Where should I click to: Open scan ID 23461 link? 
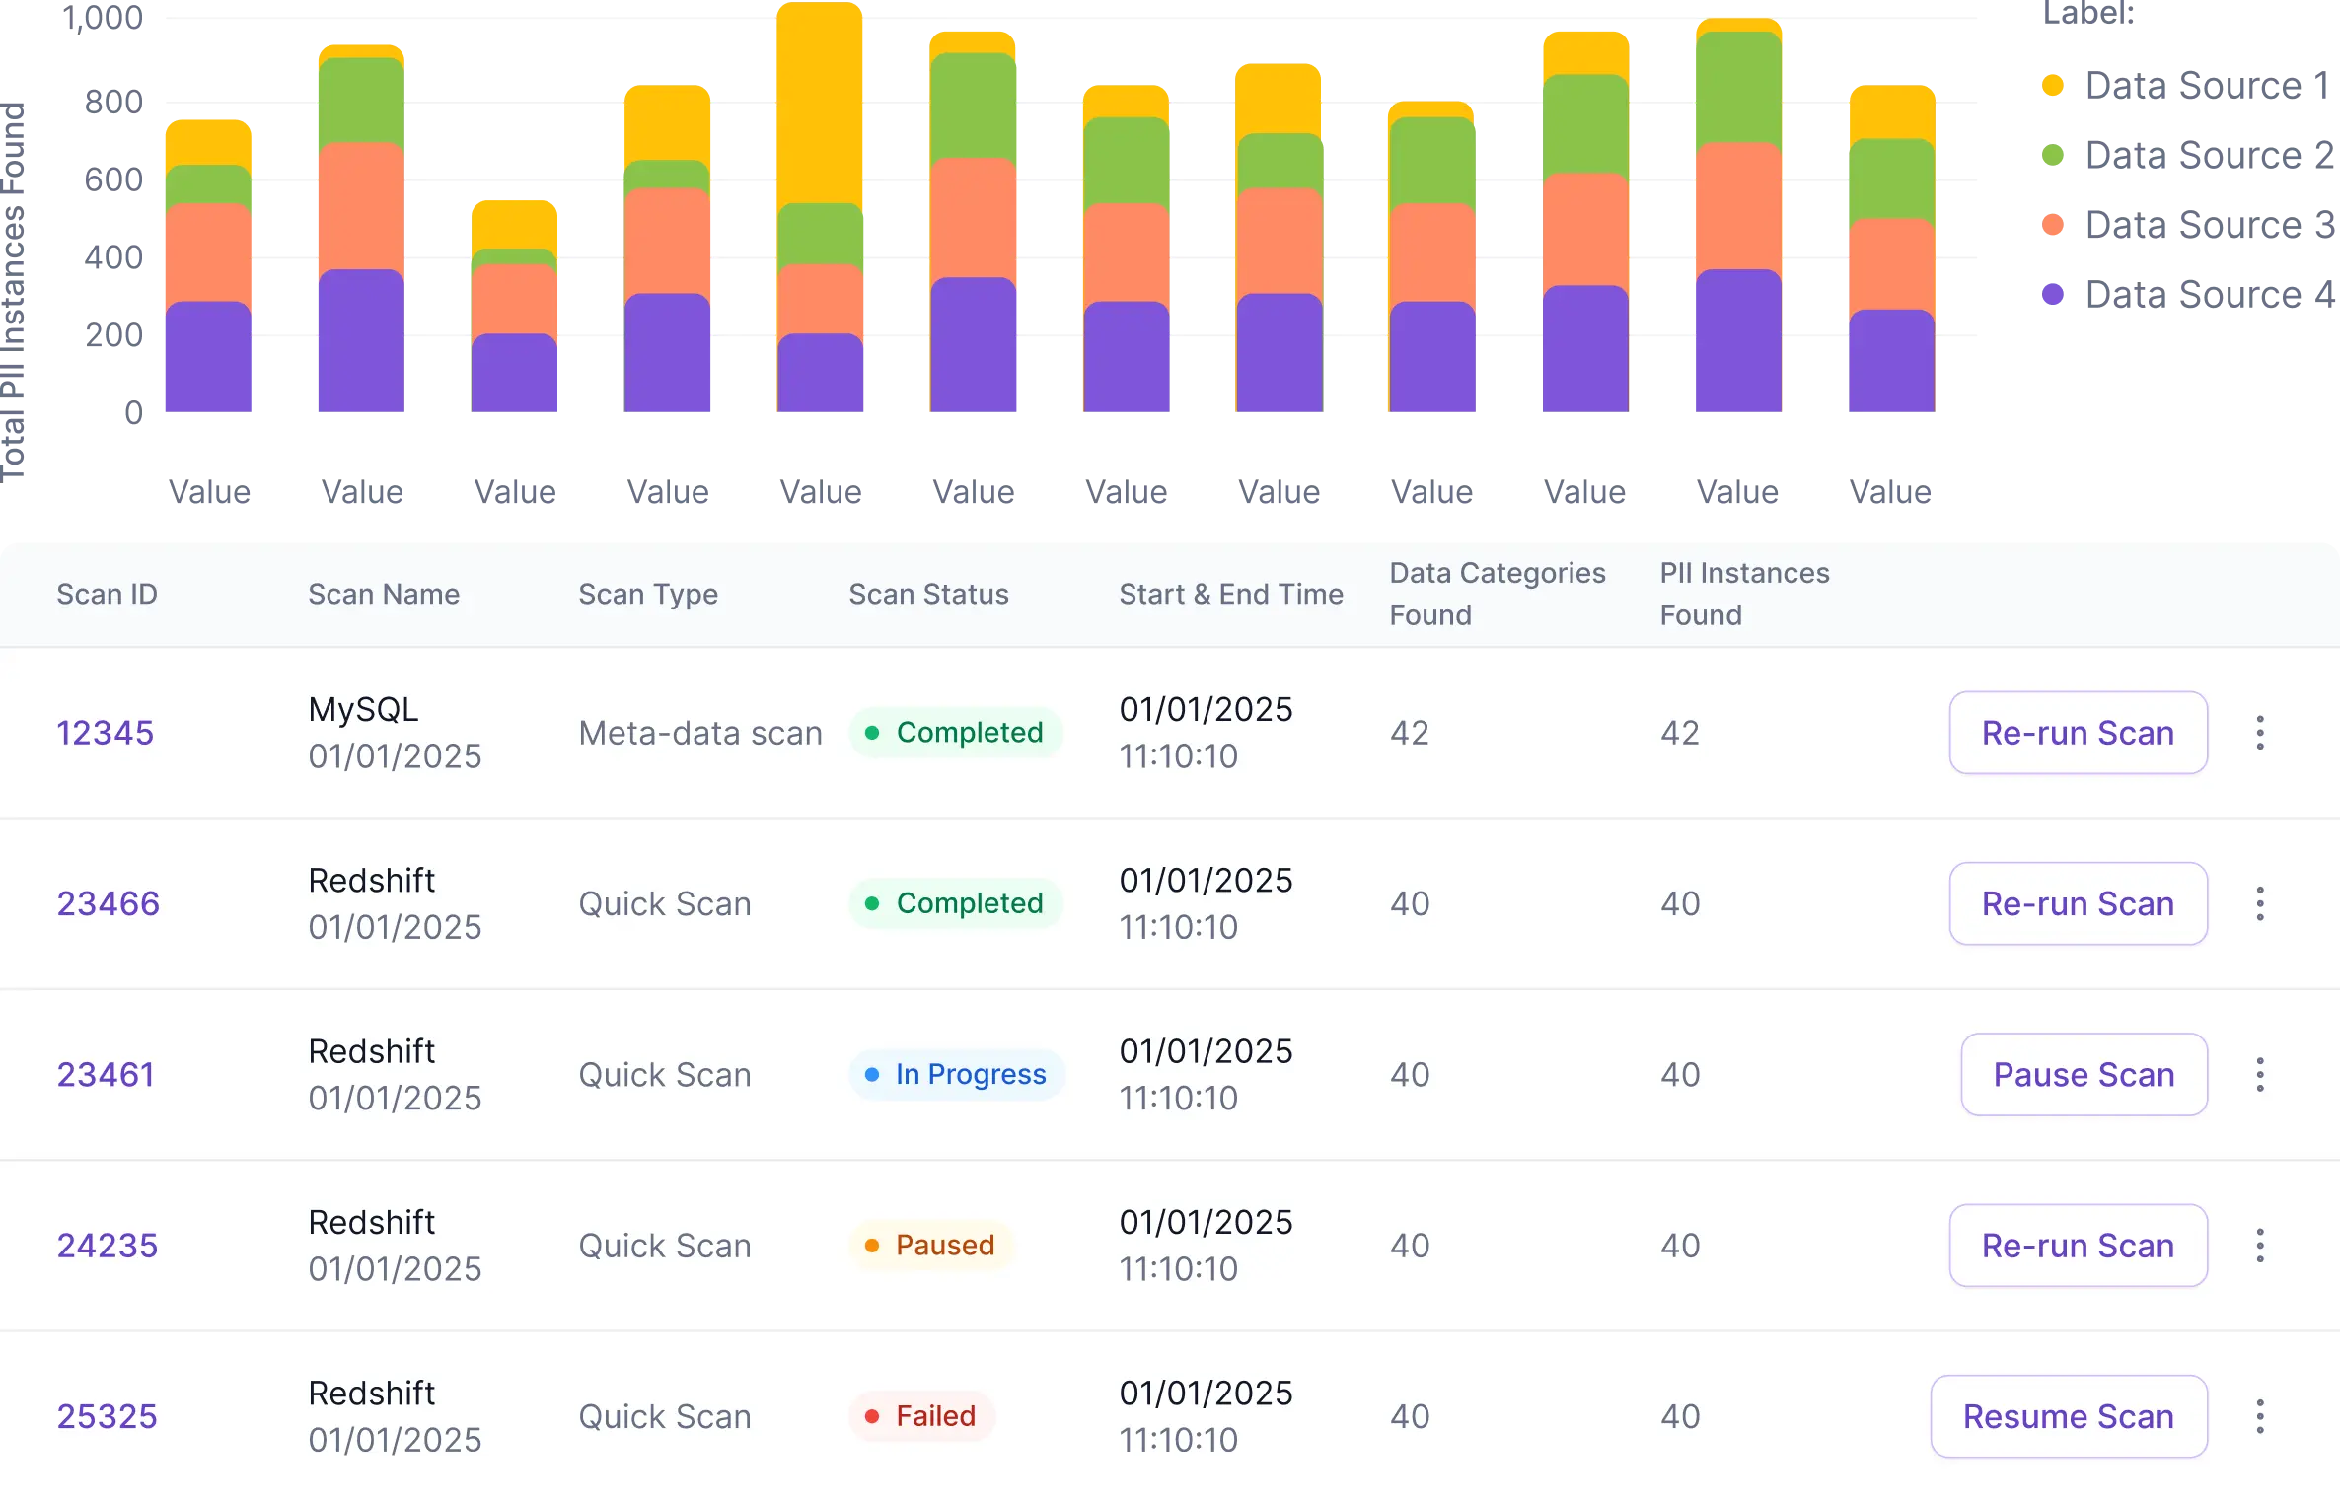pos(106,1074)
